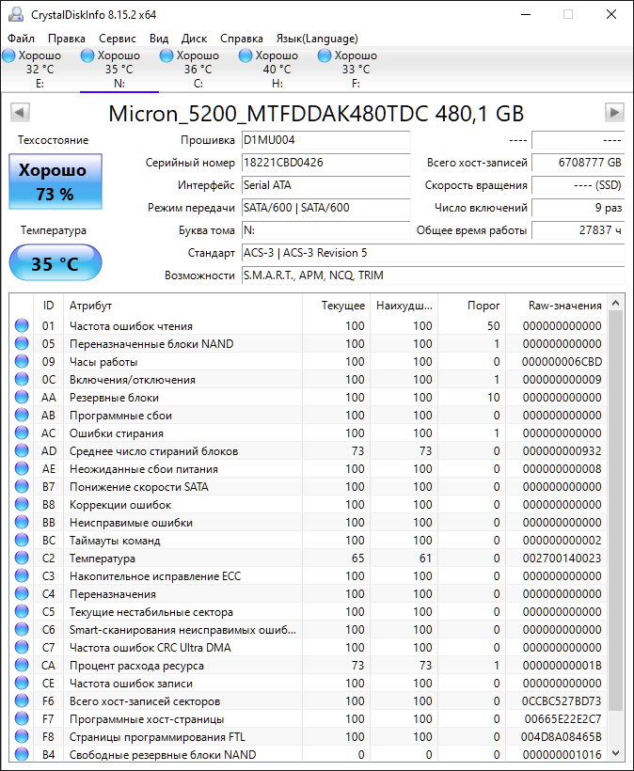This screenshot has width=634, height=771.
Task: Select disk C: tab at 36 °C
Action: (198, 70)
